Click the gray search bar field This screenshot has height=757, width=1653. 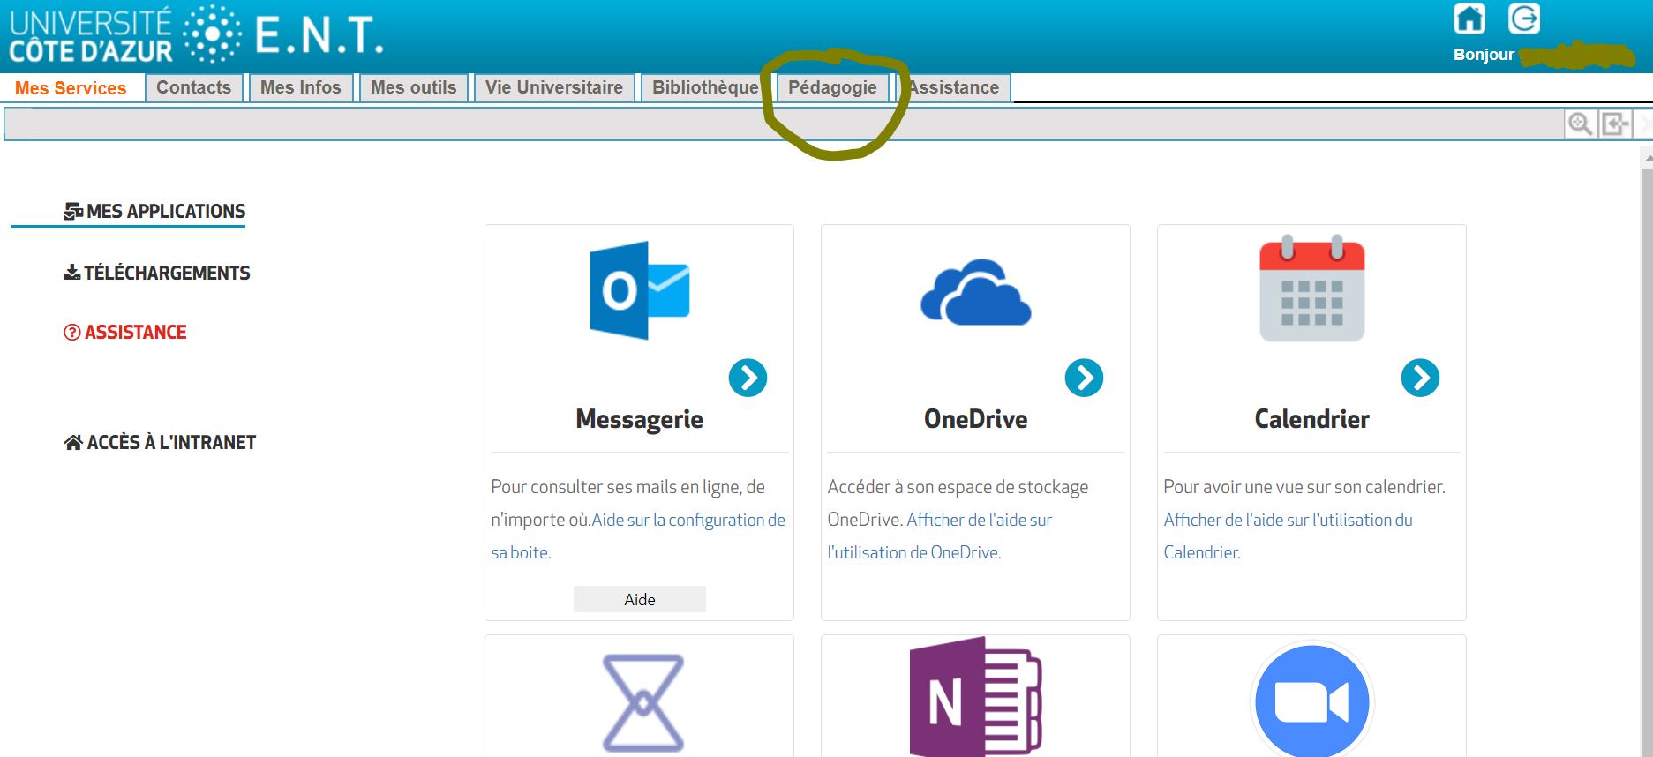pos(777,124)
